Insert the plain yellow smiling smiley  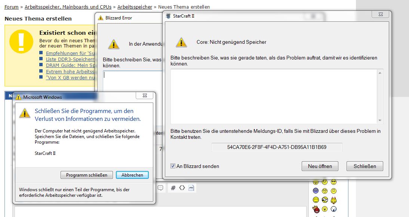click(x=316, y=200)
